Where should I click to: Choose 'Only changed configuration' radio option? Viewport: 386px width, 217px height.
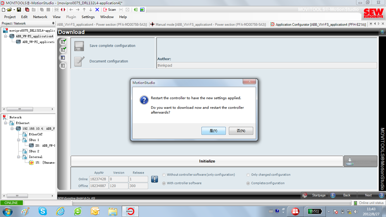pos(248,175)
